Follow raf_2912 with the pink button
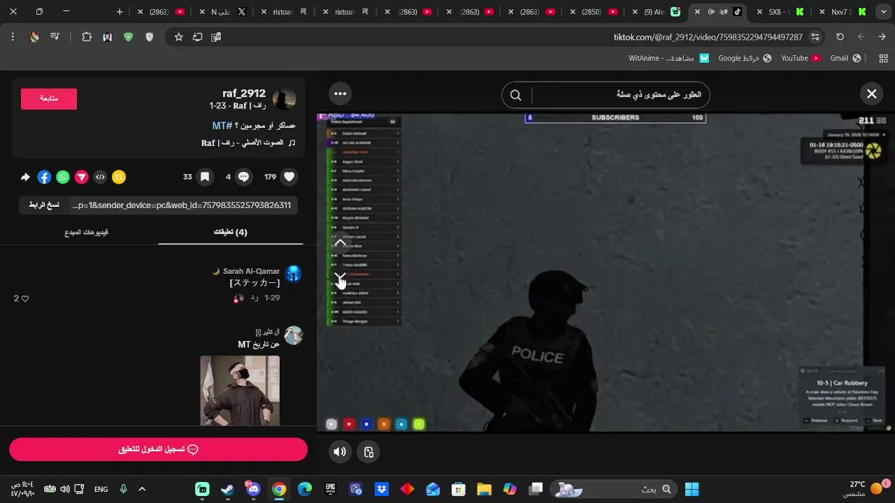This screenshot has width=895, height=503. click(49, 99)
